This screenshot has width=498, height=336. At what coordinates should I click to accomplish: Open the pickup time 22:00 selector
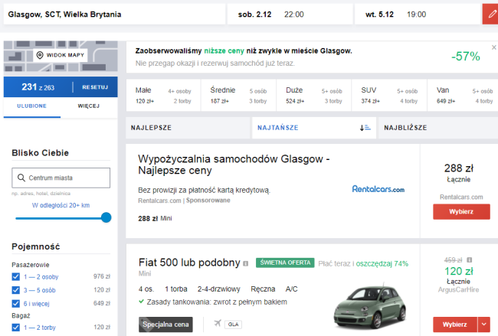[293, 15]
